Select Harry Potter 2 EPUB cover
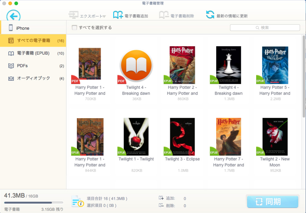The width and height of the screenshot is (306, 213). 182,65
